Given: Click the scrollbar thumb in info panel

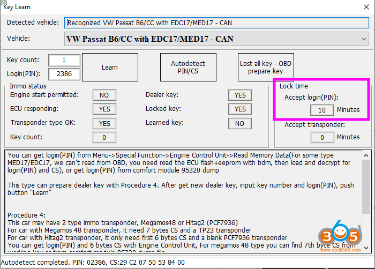Looking at the screenshot, I should [x=366, y=186].
